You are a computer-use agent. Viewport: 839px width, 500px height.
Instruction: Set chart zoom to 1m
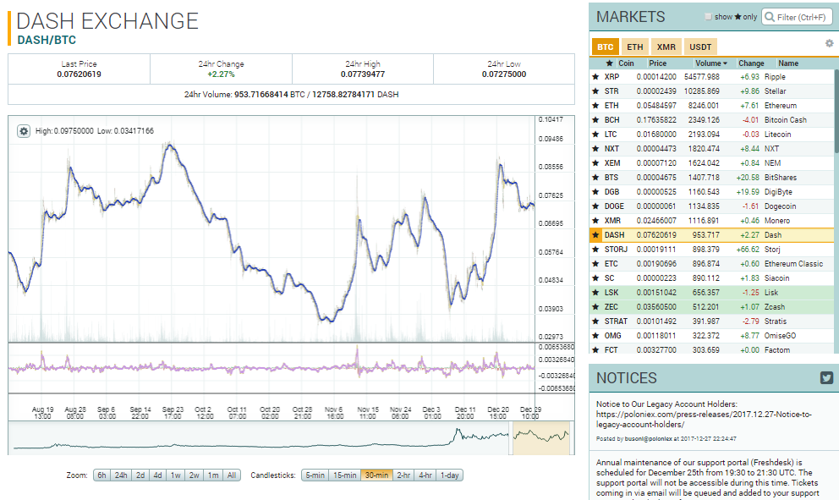[x=213, y=475]
